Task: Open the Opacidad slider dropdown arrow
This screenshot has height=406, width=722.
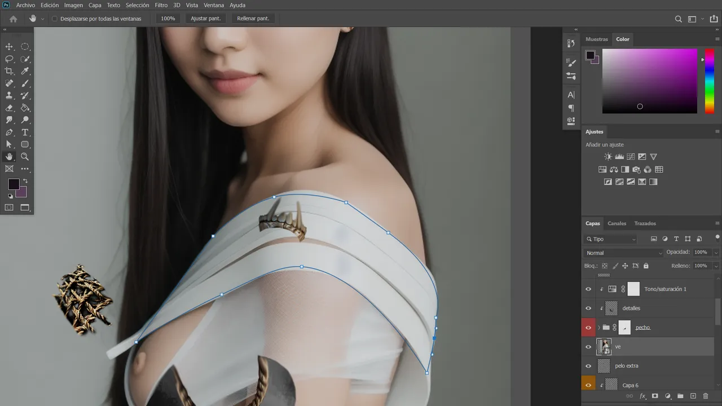Action: [x=716, y=253]
